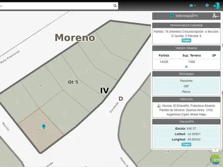Click the logout door icon

216,6
